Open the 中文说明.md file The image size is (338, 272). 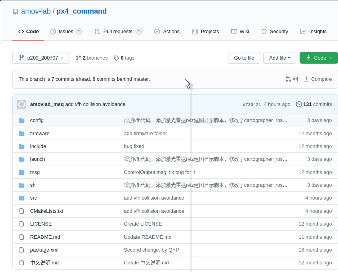[44, 263]
